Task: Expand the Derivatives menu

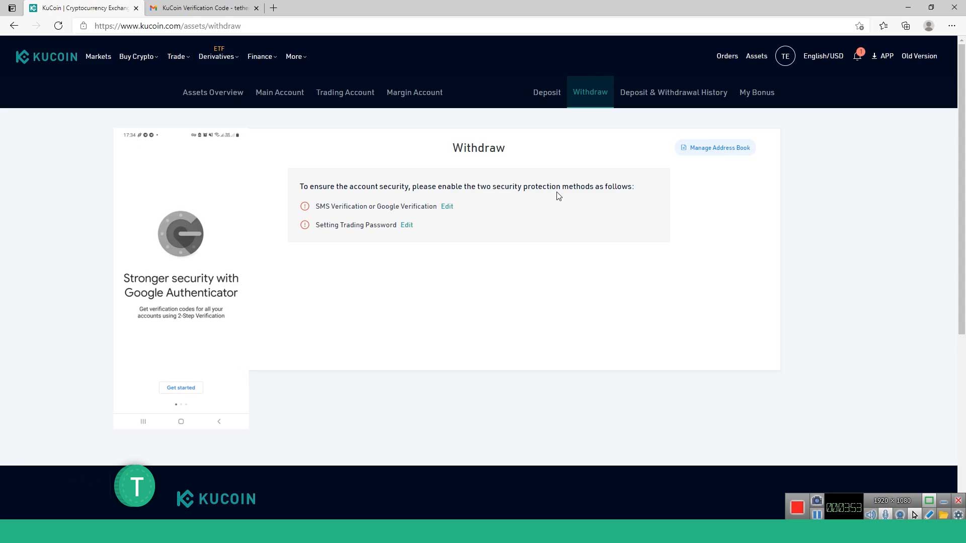Action: pyautogui.click(x=218, y=56)
